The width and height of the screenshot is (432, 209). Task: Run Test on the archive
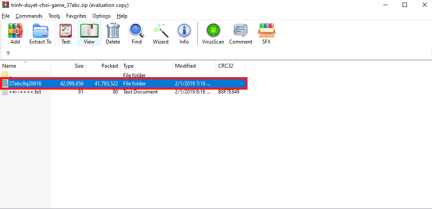click(x=66, y=34)
